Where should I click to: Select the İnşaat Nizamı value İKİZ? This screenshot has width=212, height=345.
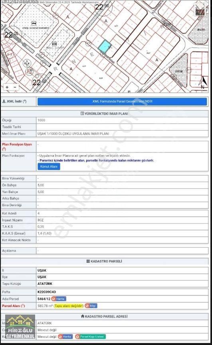pyautogui.click(x=40, y=220)
